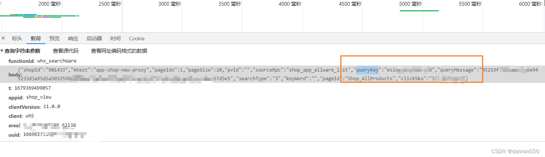Select the Cookie tab
Image resolution: width=545 pixels, height=157 pixels.
click(x=136, y=38)
